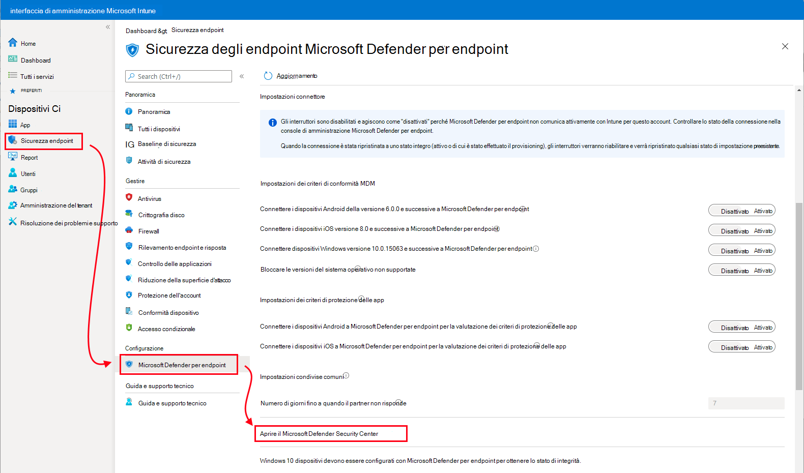Image resolution: width=804 pixels, height=473 pixels.
Task: Open Accesso condizionale menu entry
Action: (166, 329)
